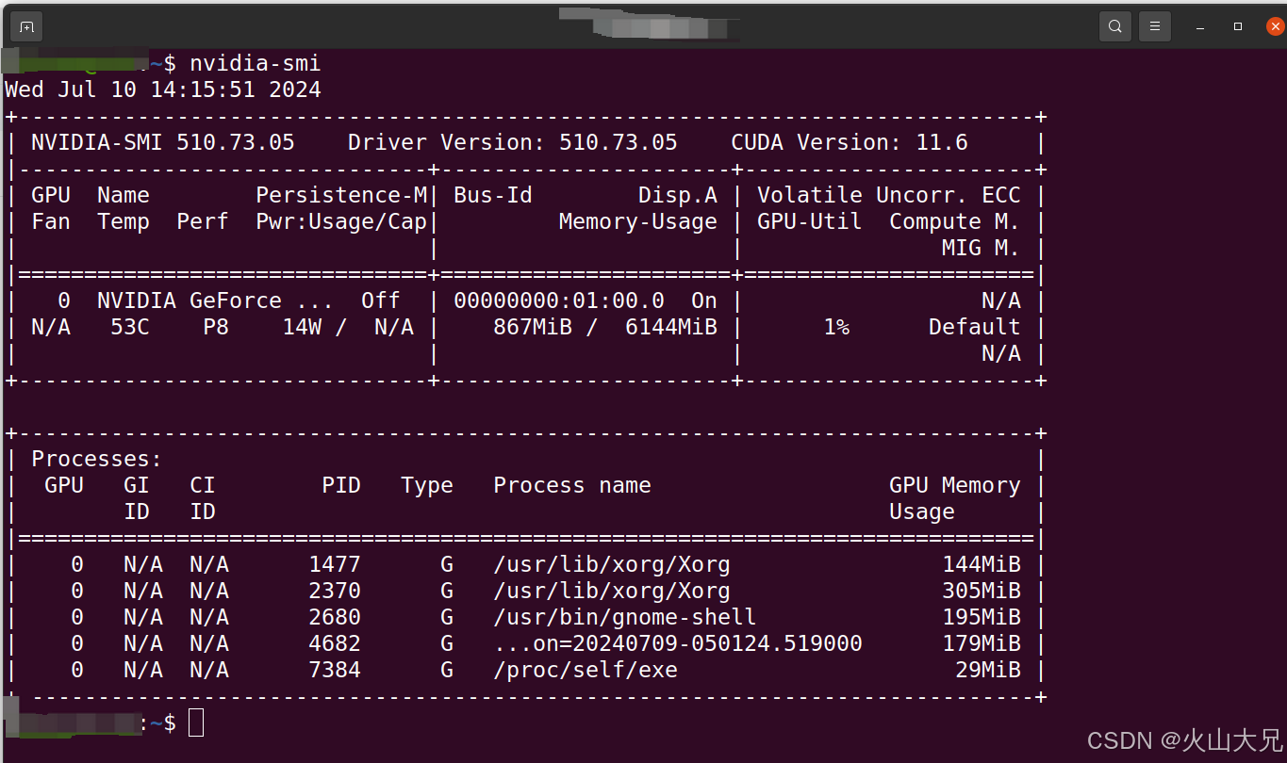Click the terminal search icon
This screenshot has width=1287, height=763.
click(1115, 26)
